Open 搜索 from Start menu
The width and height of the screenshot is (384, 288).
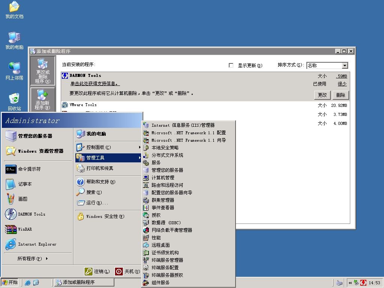click(108, 192)
